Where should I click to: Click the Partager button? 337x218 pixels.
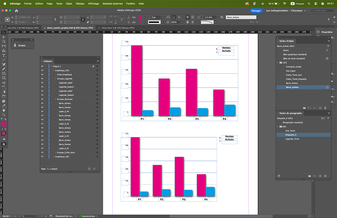[256, 11]
